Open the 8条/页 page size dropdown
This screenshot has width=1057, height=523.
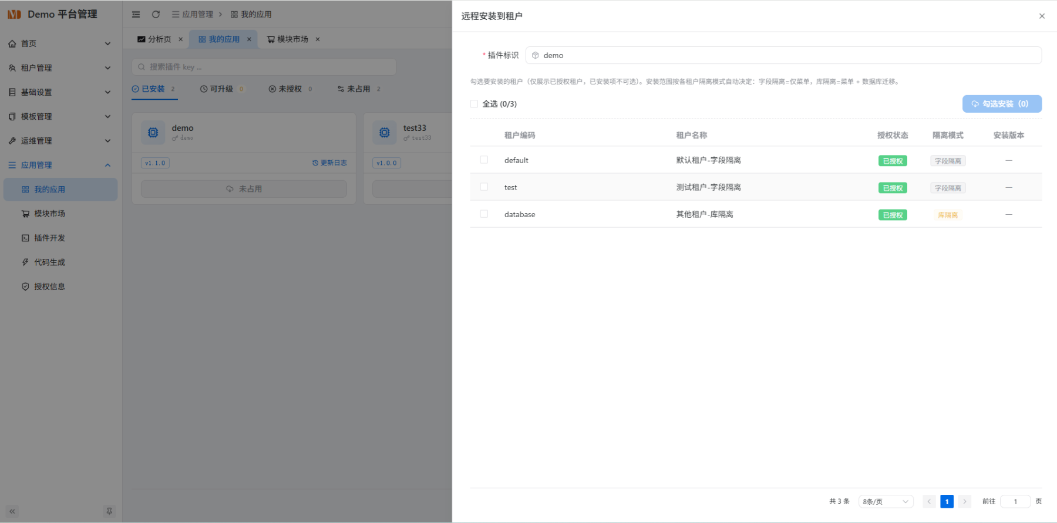pos(886,501)
